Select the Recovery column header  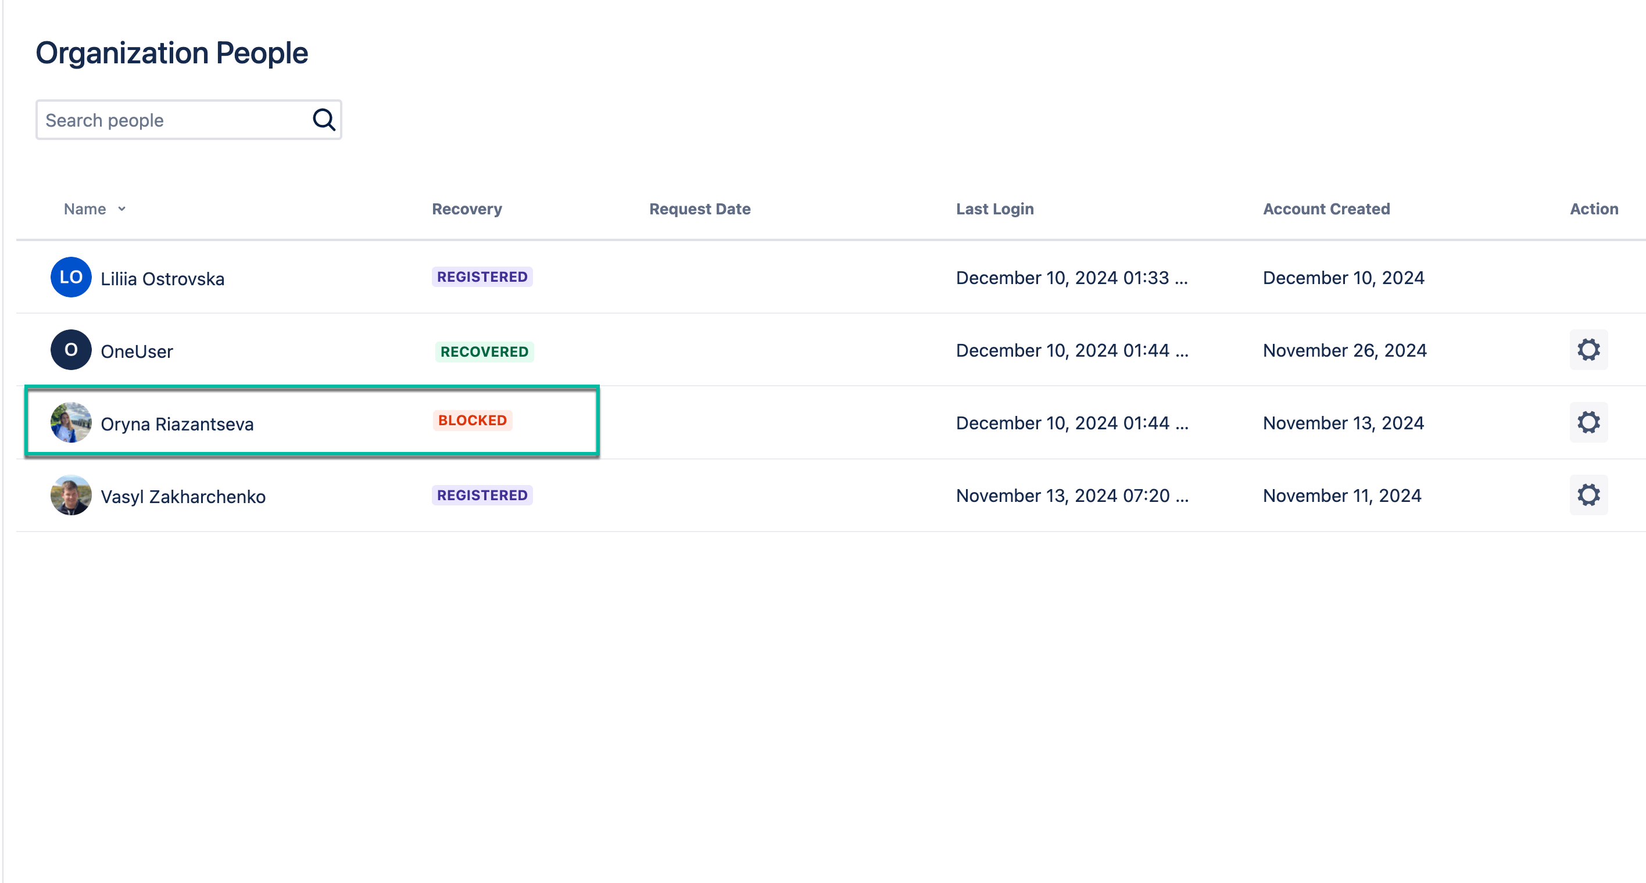tap(467, 209)
